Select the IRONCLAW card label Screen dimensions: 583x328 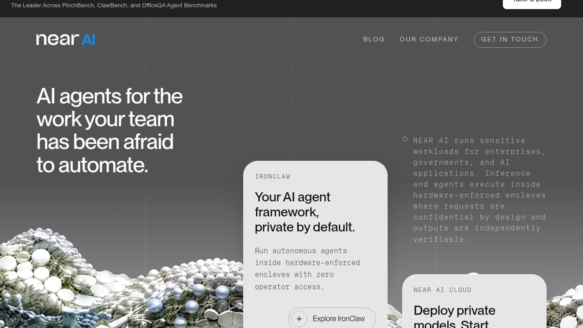click(x=272, y=176)
